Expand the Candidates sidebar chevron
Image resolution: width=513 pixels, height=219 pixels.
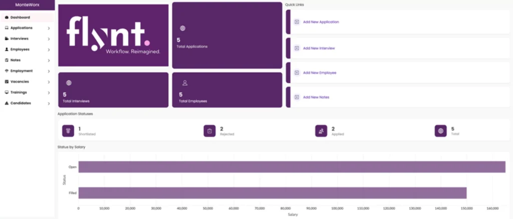pos(49,103)
